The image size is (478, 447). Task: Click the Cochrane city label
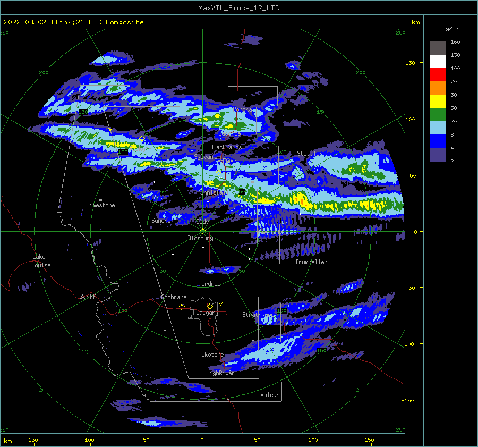click(x=174, y=297)
